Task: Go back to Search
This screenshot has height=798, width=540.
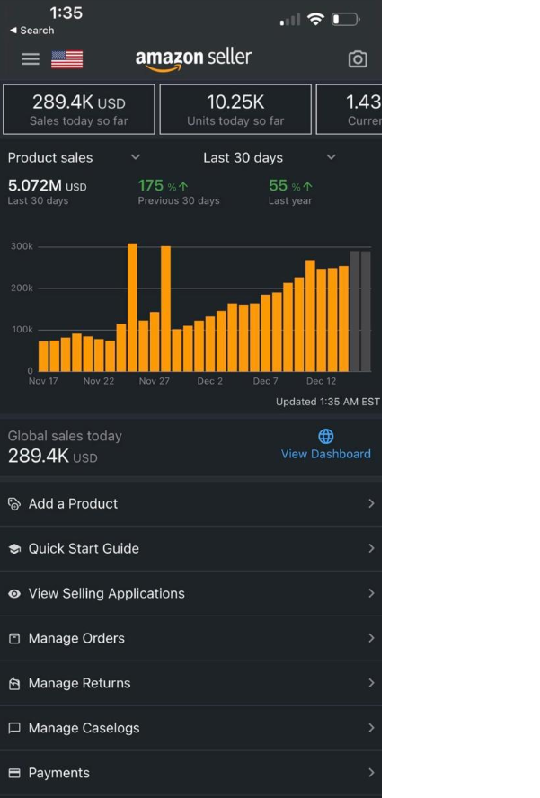Action: click(x=32, y=31)
